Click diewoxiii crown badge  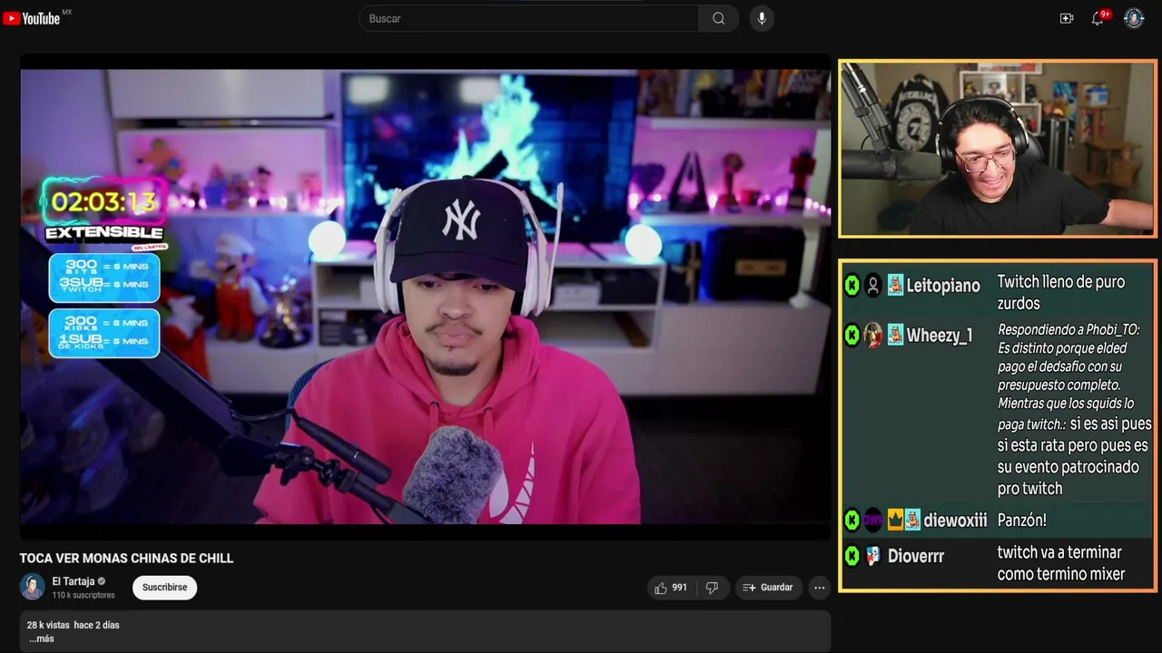click(x=895, y=521)
